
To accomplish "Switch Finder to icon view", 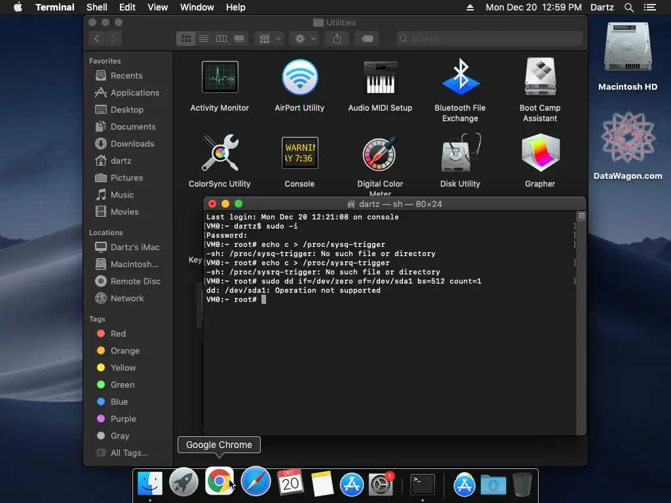I will click(185, 39).
